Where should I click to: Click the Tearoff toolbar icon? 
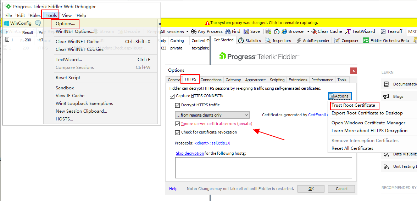point(383,31)
